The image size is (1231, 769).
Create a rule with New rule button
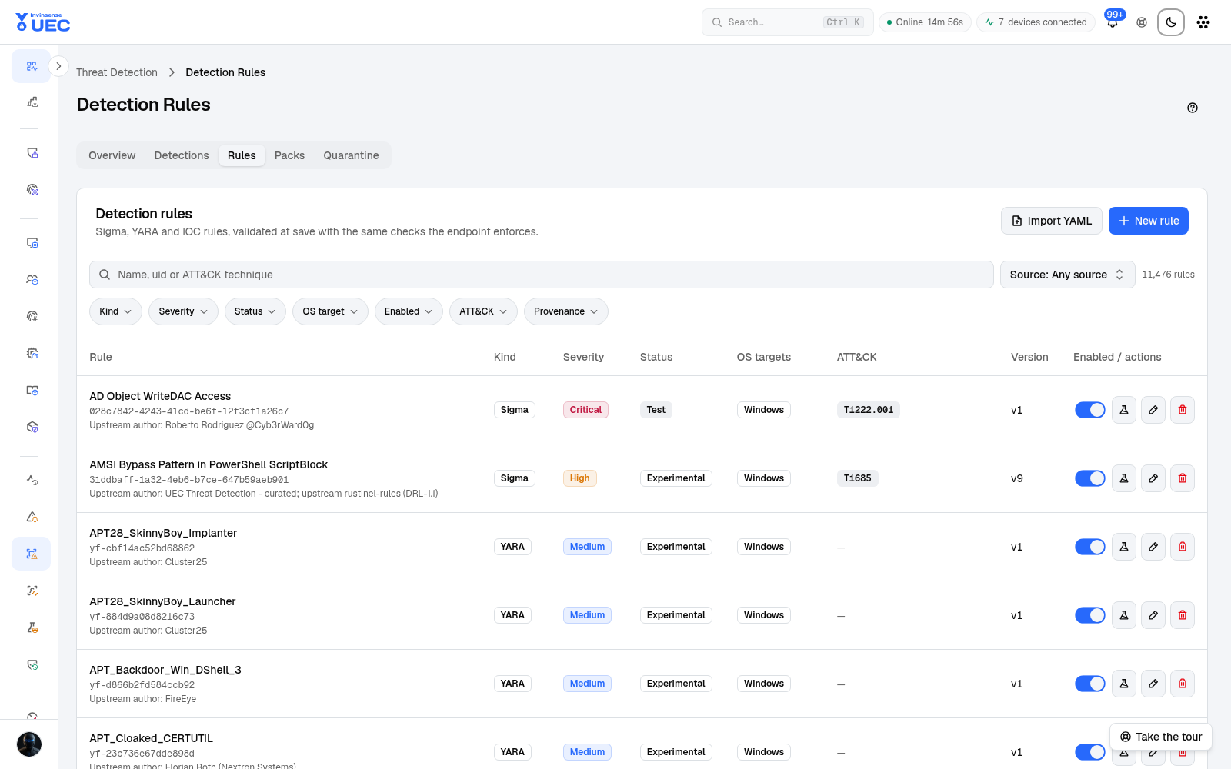1149,221
